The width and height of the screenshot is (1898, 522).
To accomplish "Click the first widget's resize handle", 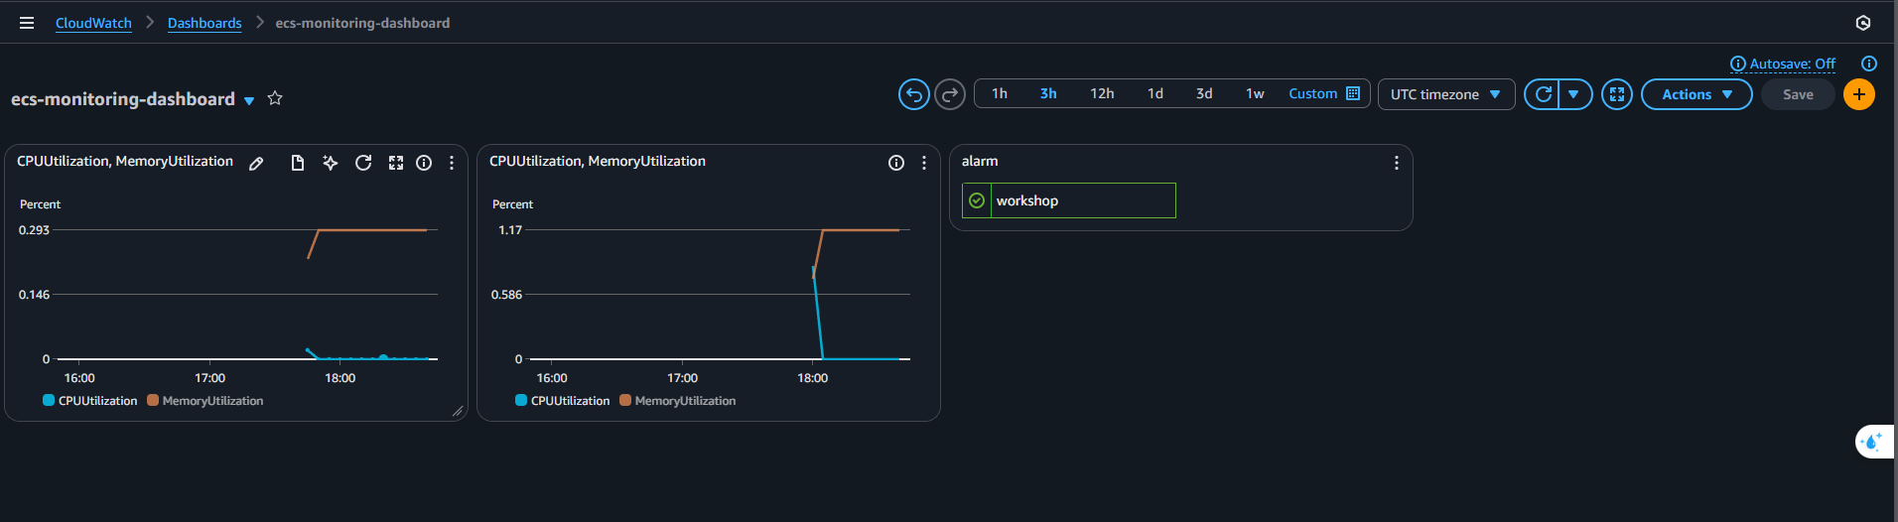I will (458, 411).
